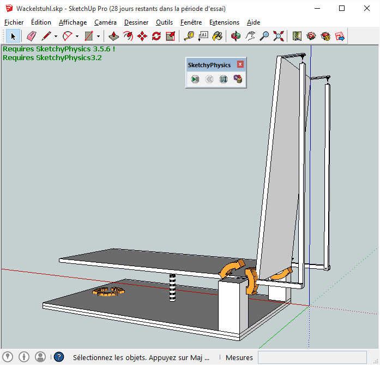Viewport: 380px width, 365px height.
Task: Select the Pan hand tool
Action: [x=250, y=36]
